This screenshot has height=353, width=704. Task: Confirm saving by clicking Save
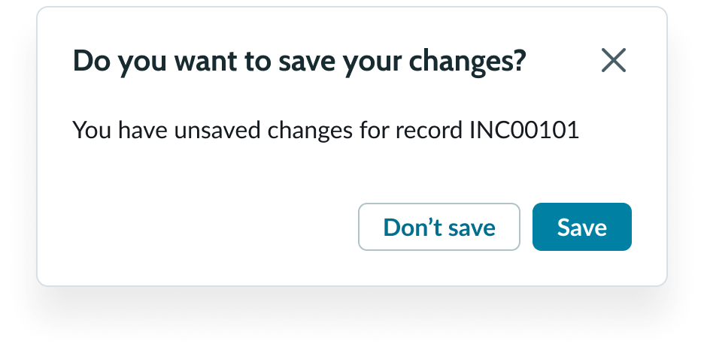click(x=581, y=227)
